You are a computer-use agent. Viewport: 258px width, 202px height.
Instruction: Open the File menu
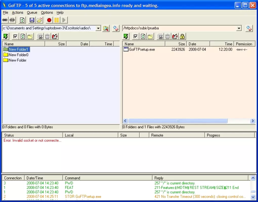[x=5, y=12]
